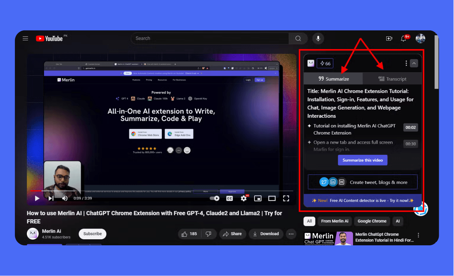Open the Merlin Ai channel avatar
Image resolution: width=454 pixels, height=276 pixels.
pyautogui.click(x=33, y=234)
